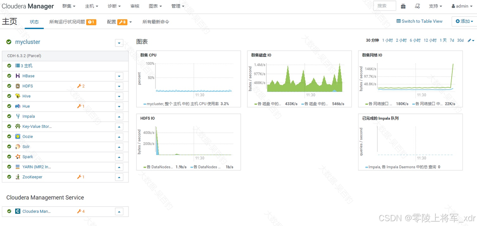Open the 图表 menu
The height and width of the screenshot is (226, 477).
click(x=155, y=6)
